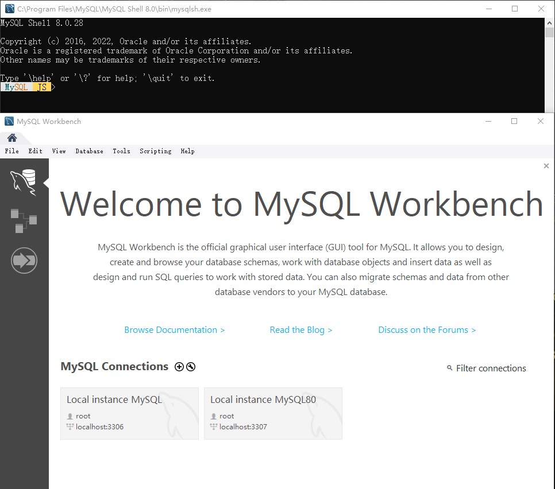The height and width of the screenshot is (489, 555).
Task: Open the Help menu
Action: (x=188, y=151)
